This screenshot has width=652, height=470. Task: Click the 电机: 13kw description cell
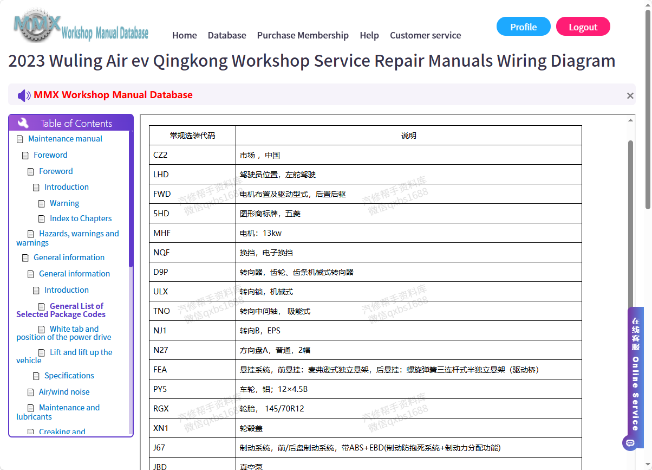(x=409, y=233)
